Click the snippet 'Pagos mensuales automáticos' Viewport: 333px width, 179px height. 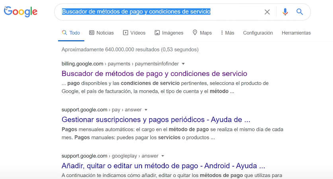click(172, 133)
